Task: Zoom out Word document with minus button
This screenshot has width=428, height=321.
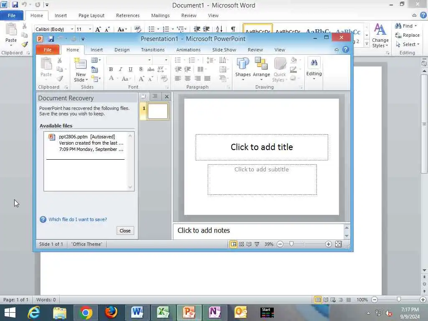Action: tap(374, 300)
